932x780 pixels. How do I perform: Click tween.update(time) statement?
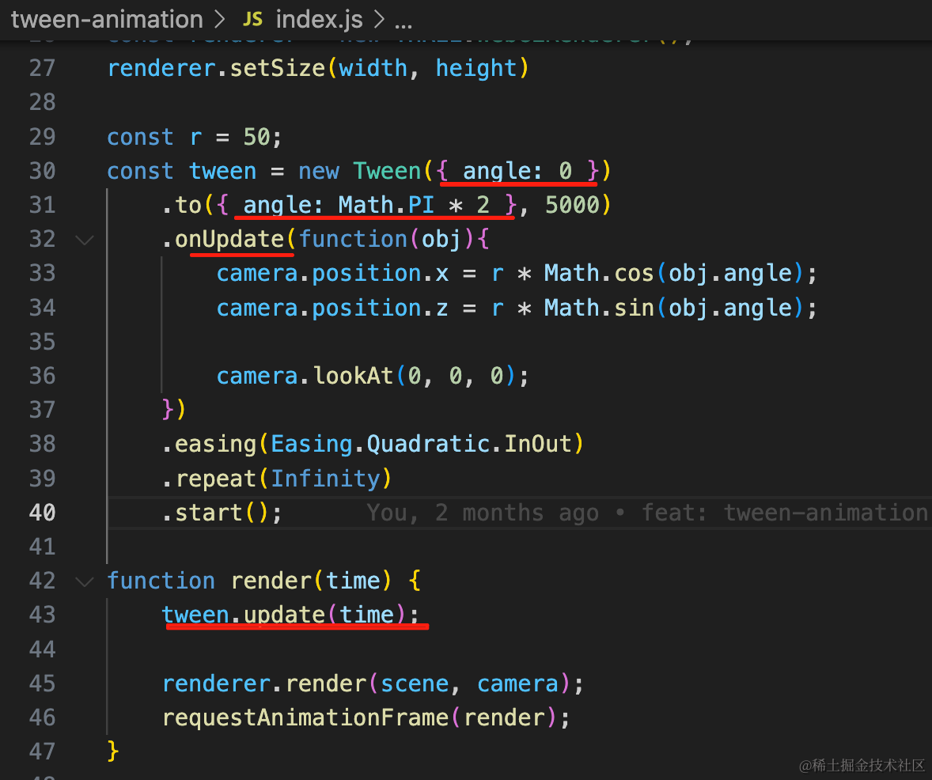pyautogui.click(x=290, y=615)
